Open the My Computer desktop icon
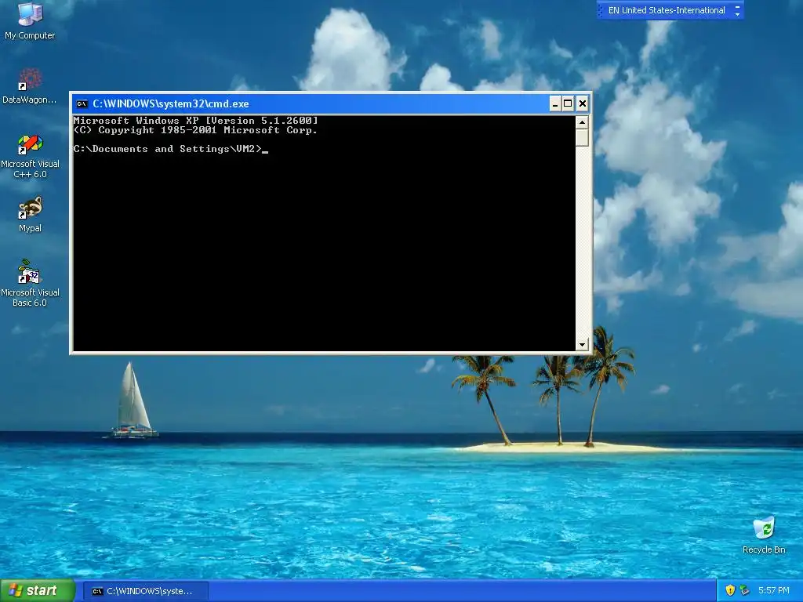 point(30,21)
